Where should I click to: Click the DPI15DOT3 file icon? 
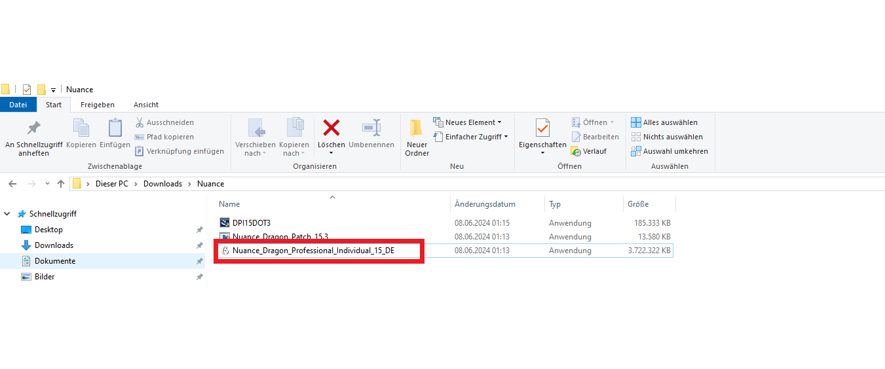[x=225, y=223]
